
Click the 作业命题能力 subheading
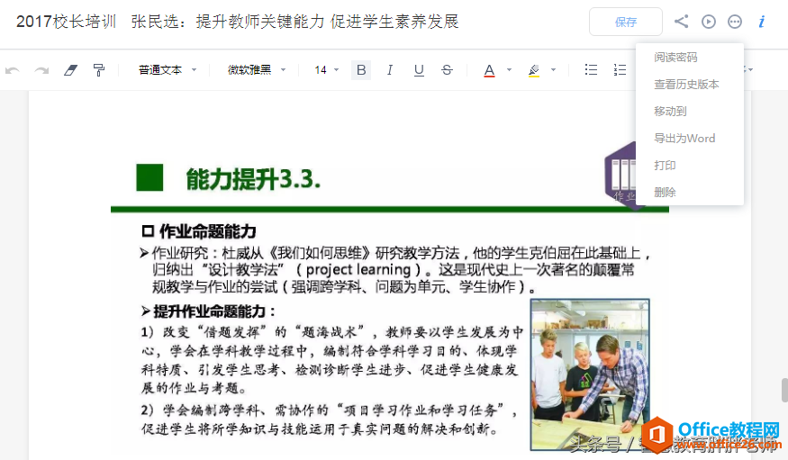[207, 231]
